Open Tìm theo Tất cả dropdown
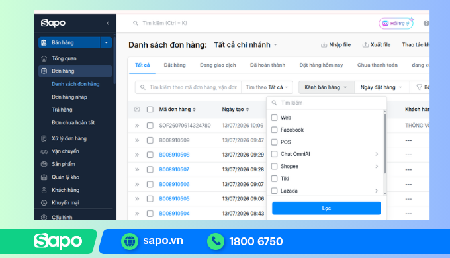This screenshot has width=450, height=258. tap(267, 87)
